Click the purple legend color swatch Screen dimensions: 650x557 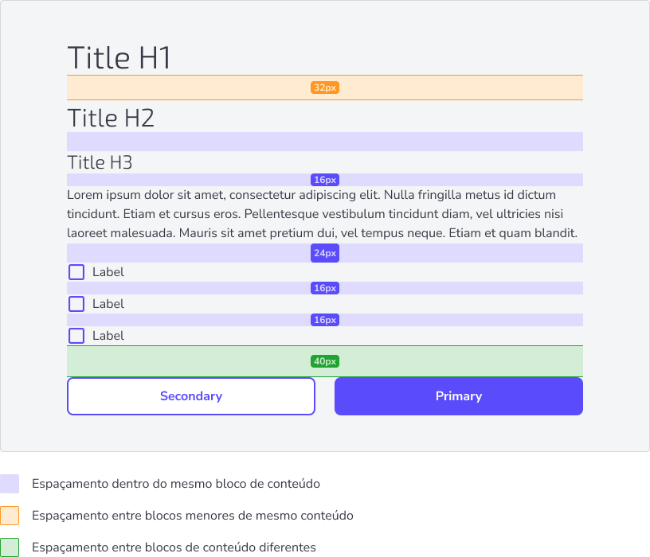pos(10,484)
